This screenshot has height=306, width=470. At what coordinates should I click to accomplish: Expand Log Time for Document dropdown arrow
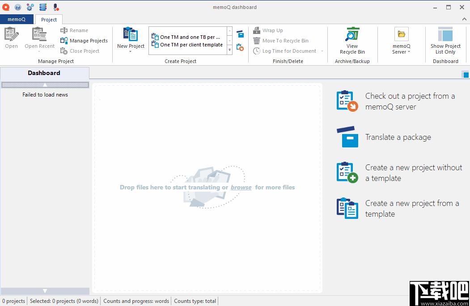pos(322,51)
